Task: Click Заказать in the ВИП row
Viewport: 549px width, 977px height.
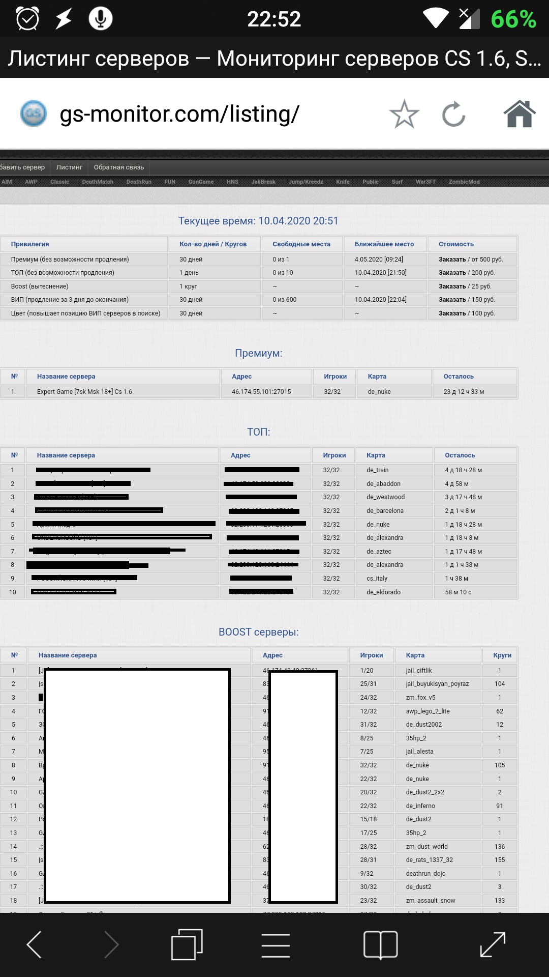Action: (452, 300)
